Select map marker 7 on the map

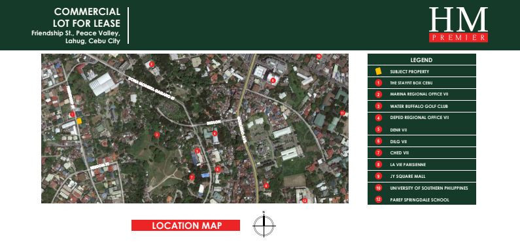click(x=192, y=177)
